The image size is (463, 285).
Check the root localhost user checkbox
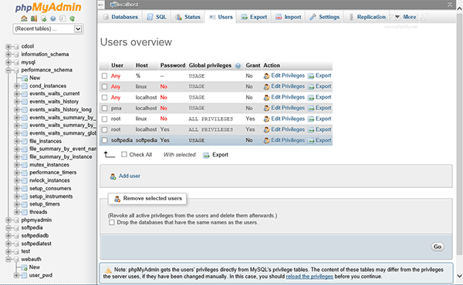[104, 129]
